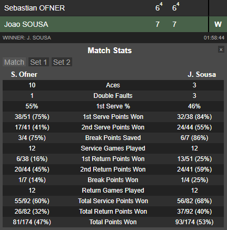Select the Double Faults stat row
The width and height of the screenshot is (227, 230).
click(x=113, y=96)
